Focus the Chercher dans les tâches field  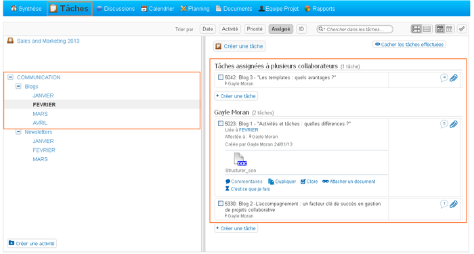(x=355, y=29)
